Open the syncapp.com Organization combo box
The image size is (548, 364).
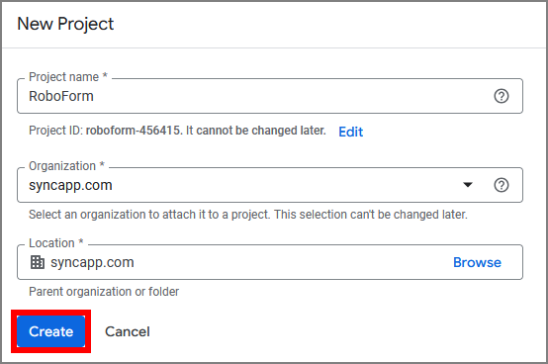point(270,185)
